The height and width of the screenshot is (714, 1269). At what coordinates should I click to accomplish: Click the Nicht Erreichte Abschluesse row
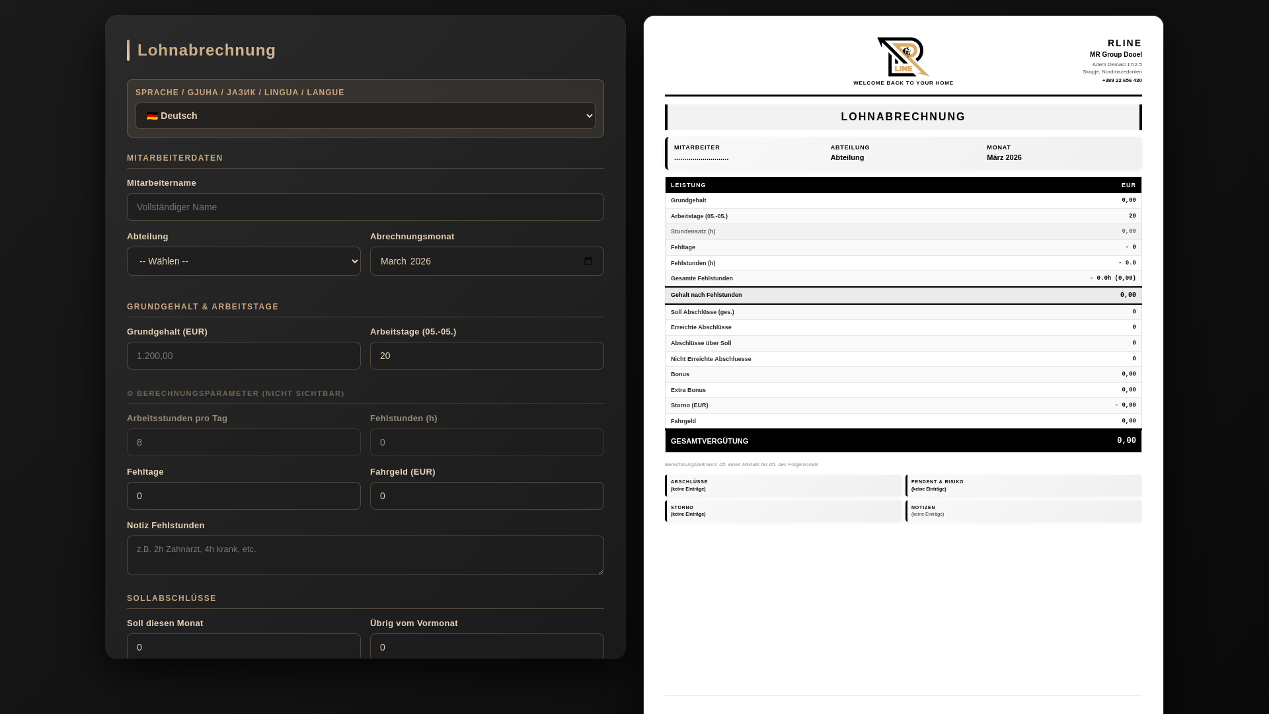tap(903, 359)
